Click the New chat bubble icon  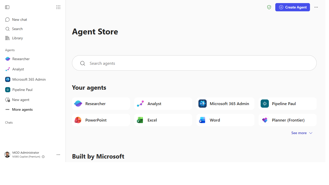(x=7, y=20)
